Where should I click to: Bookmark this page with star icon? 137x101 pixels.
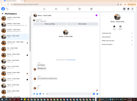(x=121, y=4)
